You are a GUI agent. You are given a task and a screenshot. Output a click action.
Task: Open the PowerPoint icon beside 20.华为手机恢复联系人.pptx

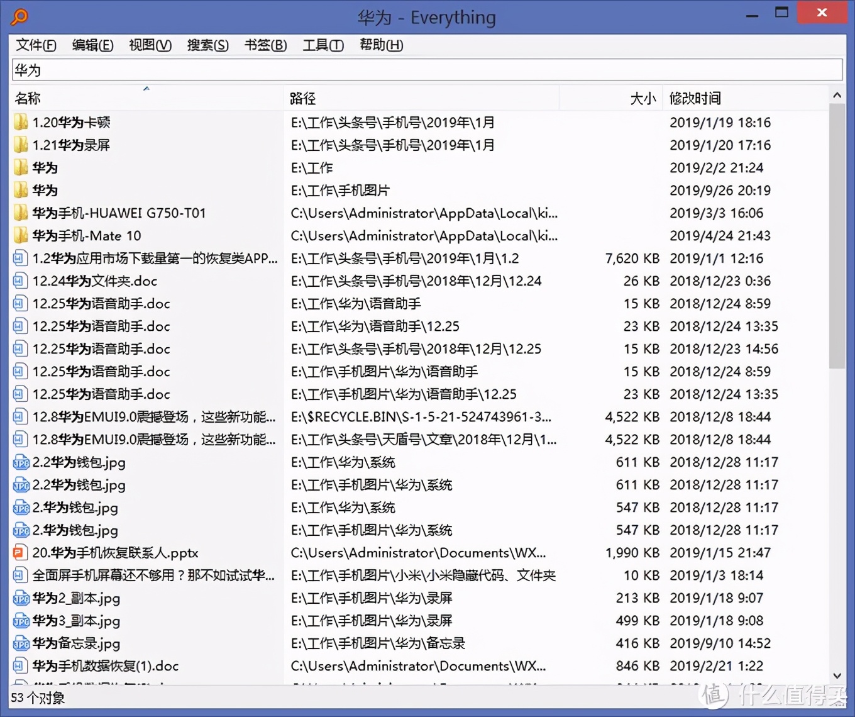(x=21, y=553)
